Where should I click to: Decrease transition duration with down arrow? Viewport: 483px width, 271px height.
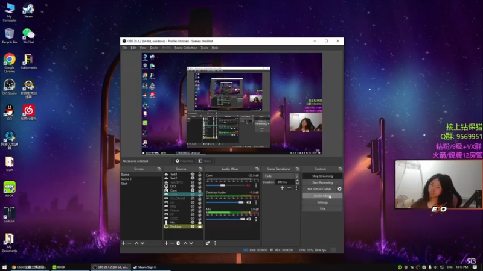297,184
